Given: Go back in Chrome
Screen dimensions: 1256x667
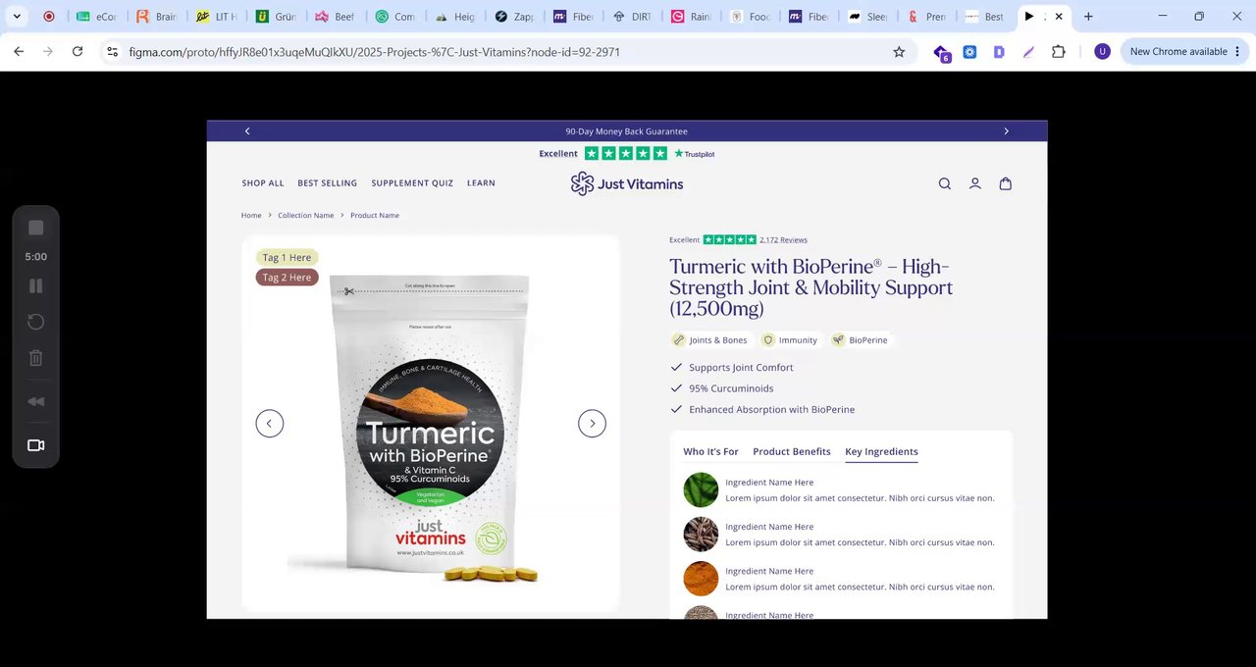Looking at the screenshot, I should 19,52.
